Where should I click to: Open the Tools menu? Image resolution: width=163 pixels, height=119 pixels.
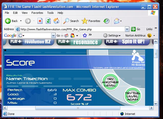coord(50,13)
